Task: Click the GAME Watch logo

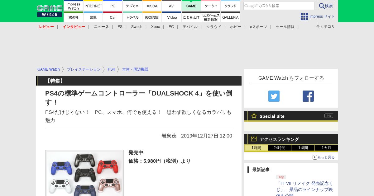Action: point(49,11)
